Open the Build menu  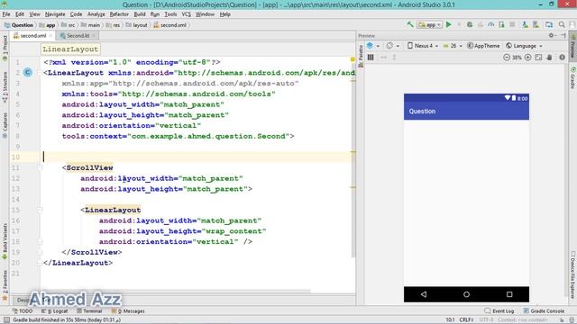coord(140,14)
